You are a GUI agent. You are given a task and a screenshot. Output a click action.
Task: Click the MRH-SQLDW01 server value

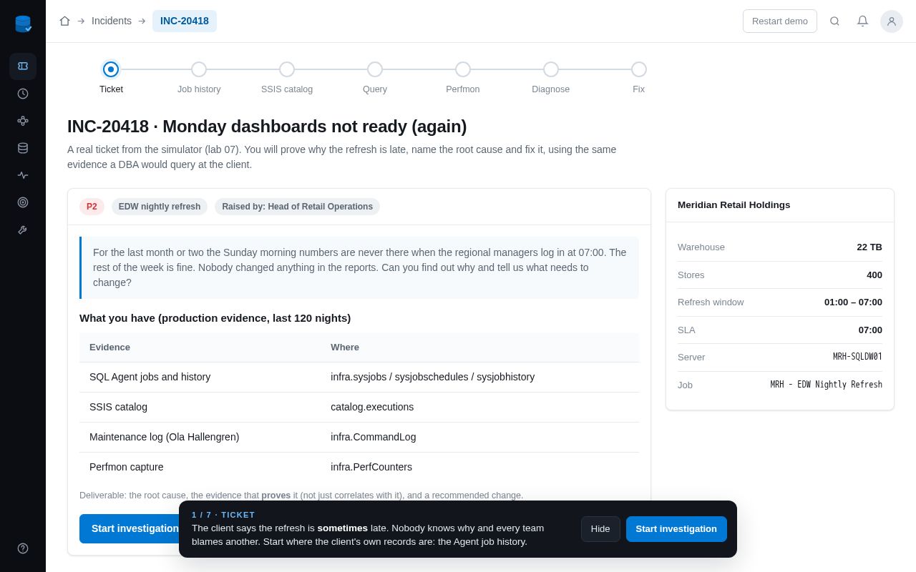(857, 357)
